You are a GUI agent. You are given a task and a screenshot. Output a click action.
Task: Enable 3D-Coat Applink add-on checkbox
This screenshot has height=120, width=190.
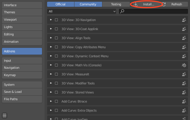click(56, 29)
